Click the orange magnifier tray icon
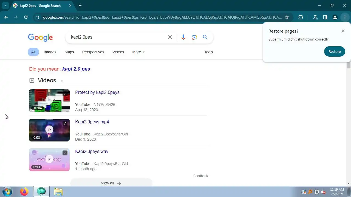Screen dimensions: 351x197 click(x=310, y=192)
